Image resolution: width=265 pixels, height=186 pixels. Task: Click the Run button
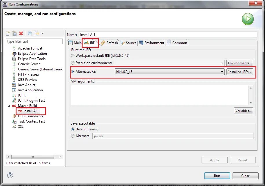217,176
